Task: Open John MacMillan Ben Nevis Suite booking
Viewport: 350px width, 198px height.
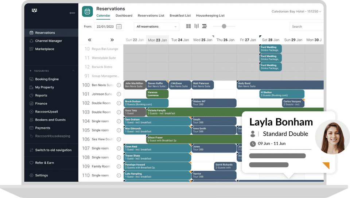Action: tap(135, 85)
